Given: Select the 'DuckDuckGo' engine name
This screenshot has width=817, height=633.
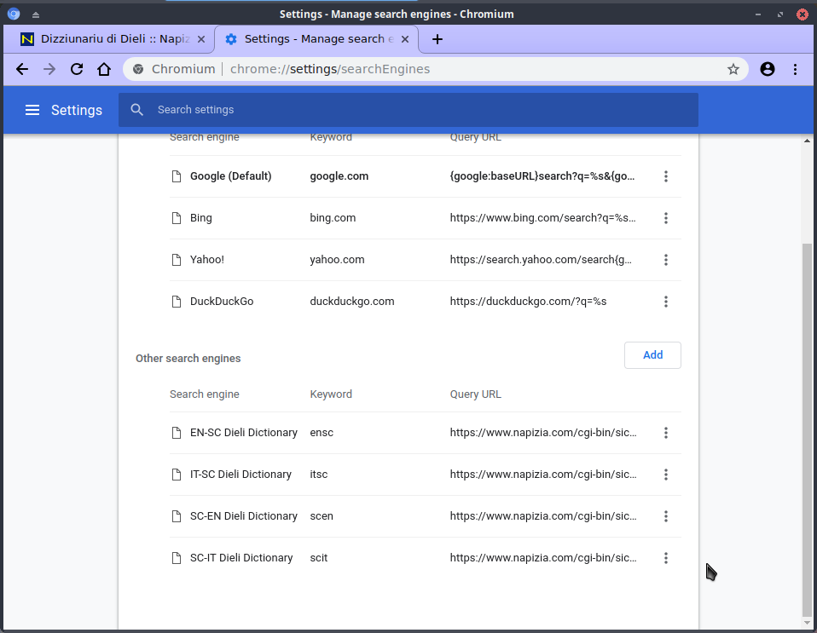Looking at the screenshot, I should click(222, 302).
